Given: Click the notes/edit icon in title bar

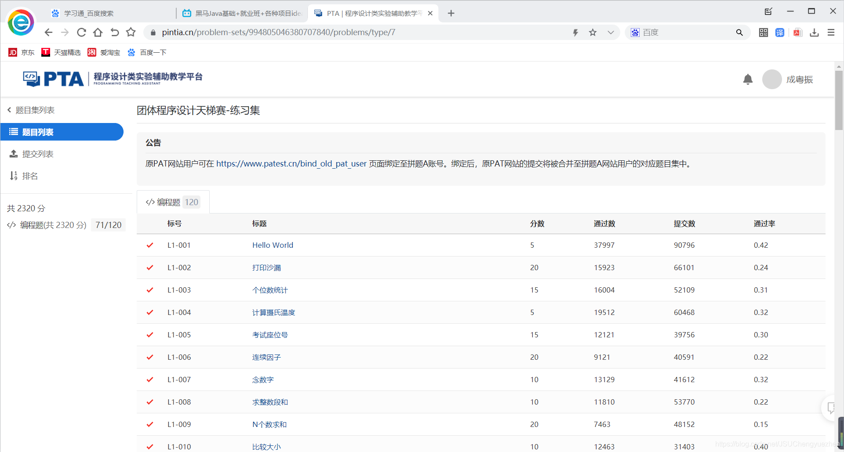Looking at the screenshot, I should (x=768, y=11).
